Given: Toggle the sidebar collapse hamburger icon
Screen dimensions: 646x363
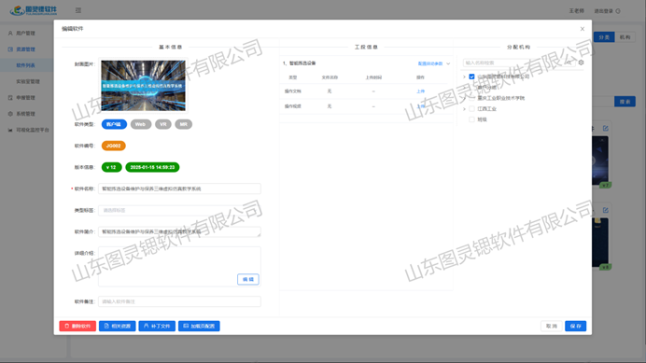Looking at the screenshot, I should click(78, 10).
